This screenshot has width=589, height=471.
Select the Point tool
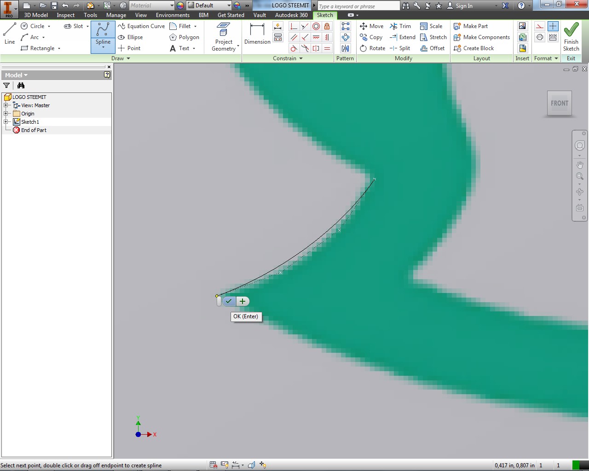click(129, 48)
